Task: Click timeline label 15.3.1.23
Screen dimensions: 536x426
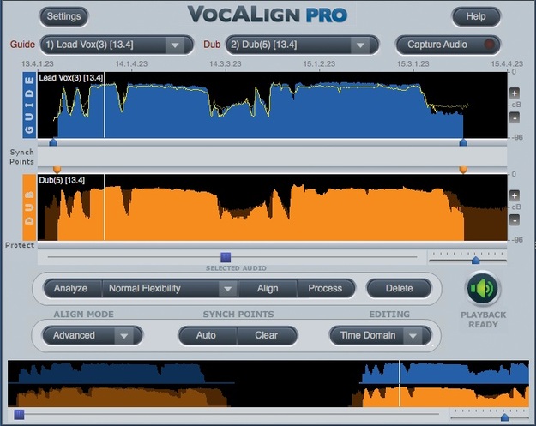Action: point(413,64)
